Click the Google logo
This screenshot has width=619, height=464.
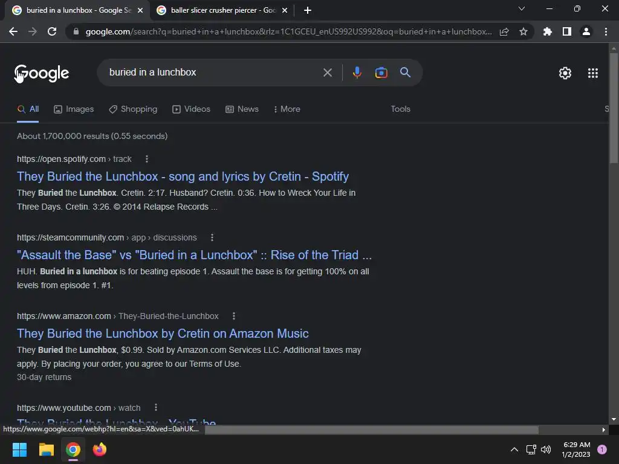coord(42,73)
